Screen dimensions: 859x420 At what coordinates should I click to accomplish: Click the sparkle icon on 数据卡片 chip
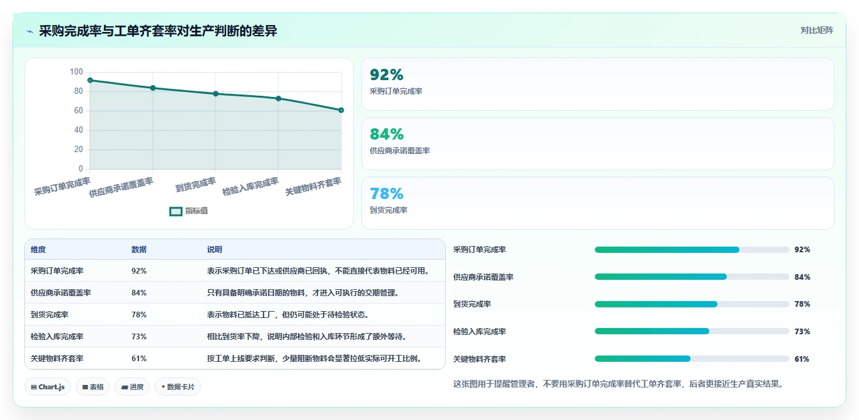[x=163, y=387]
